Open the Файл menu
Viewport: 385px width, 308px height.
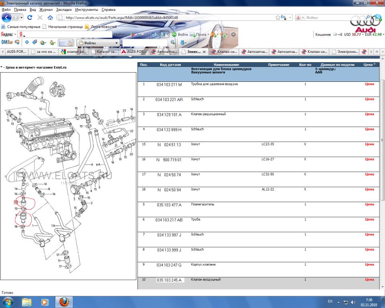6,10
